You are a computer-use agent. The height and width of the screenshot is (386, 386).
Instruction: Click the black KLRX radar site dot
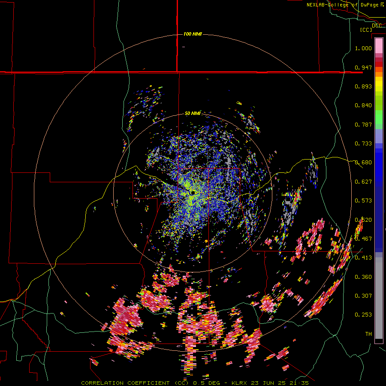coord(193,193)
